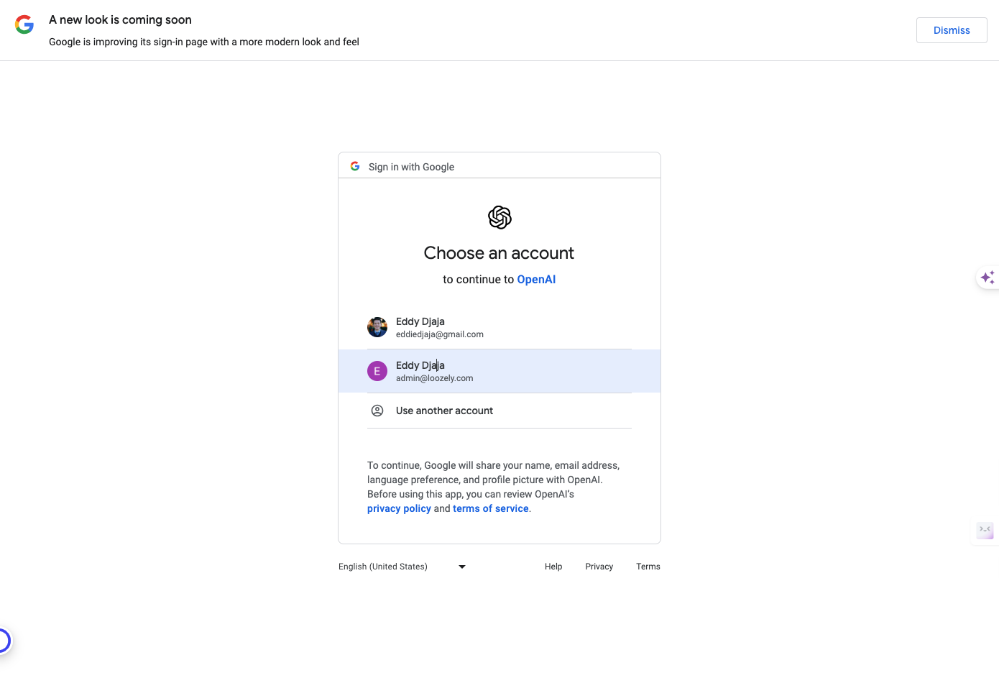The height and width of the screenshot is (696, 999).
Task: Click the Google logo in the top banner
Action: [x=24, y=24]
